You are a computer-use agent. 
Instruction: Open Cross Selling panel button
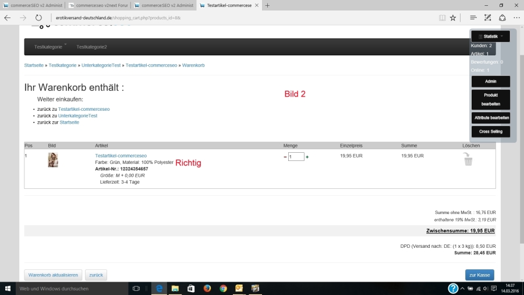(x=490, y=132)
